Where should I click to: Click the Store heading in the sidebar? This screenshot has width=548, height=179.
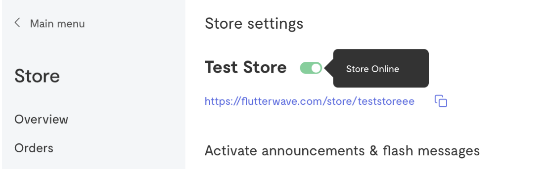[x=37, y=76]
